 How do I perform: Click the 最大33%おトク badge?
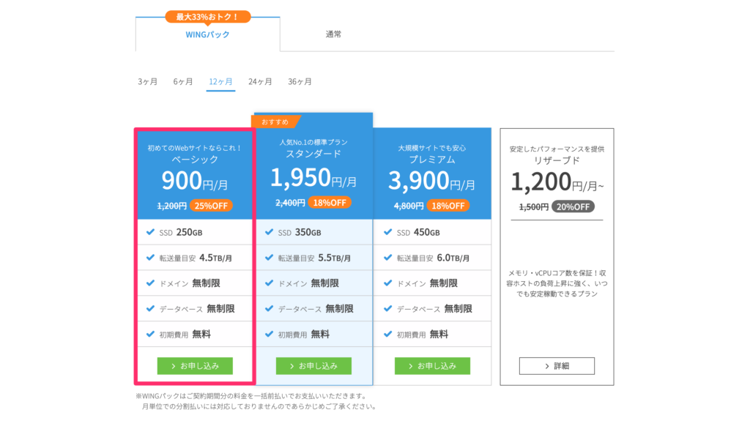coord(207,17)
